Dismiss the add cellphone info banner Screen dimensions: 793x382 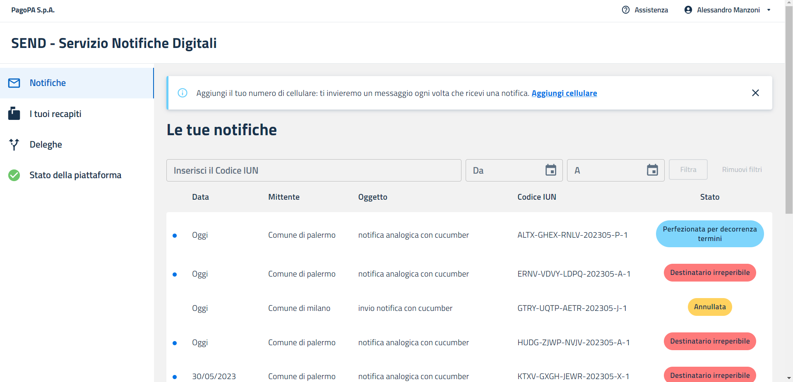[x=755, y=93]
